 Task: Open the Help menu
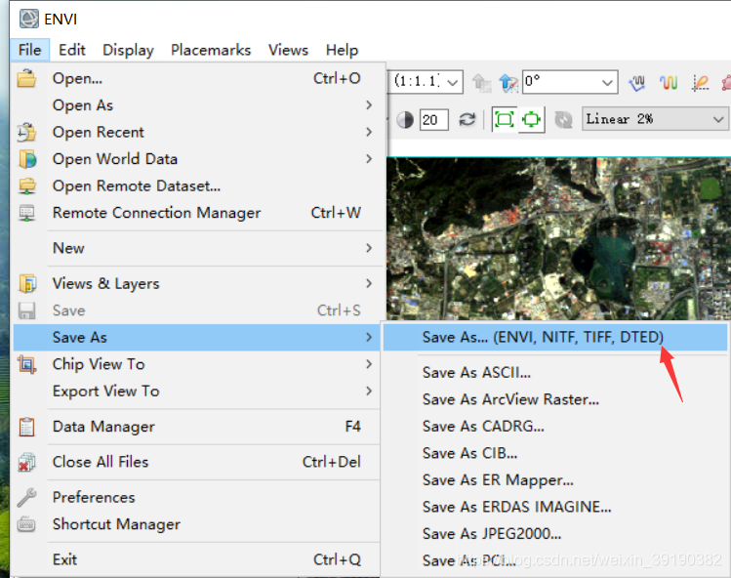point(342,50)
